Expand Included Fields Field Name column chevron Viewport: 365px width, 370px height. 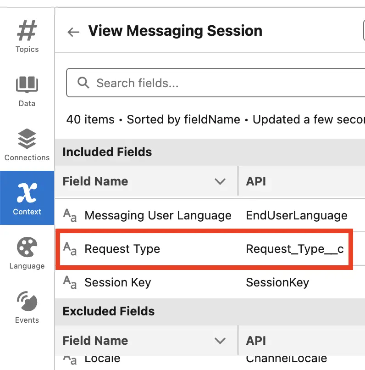tap(220, 181)
